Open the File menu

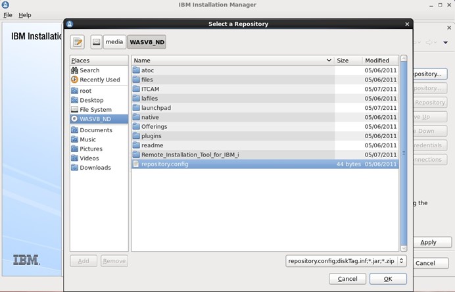click(x=8, y=15)
